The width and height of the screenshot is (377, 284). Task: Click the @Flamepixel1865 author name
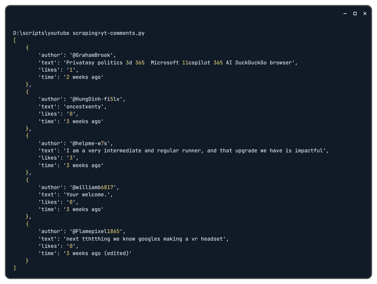(x=99, y=231)
